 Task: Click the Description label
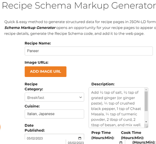click(x=103, y=84)
